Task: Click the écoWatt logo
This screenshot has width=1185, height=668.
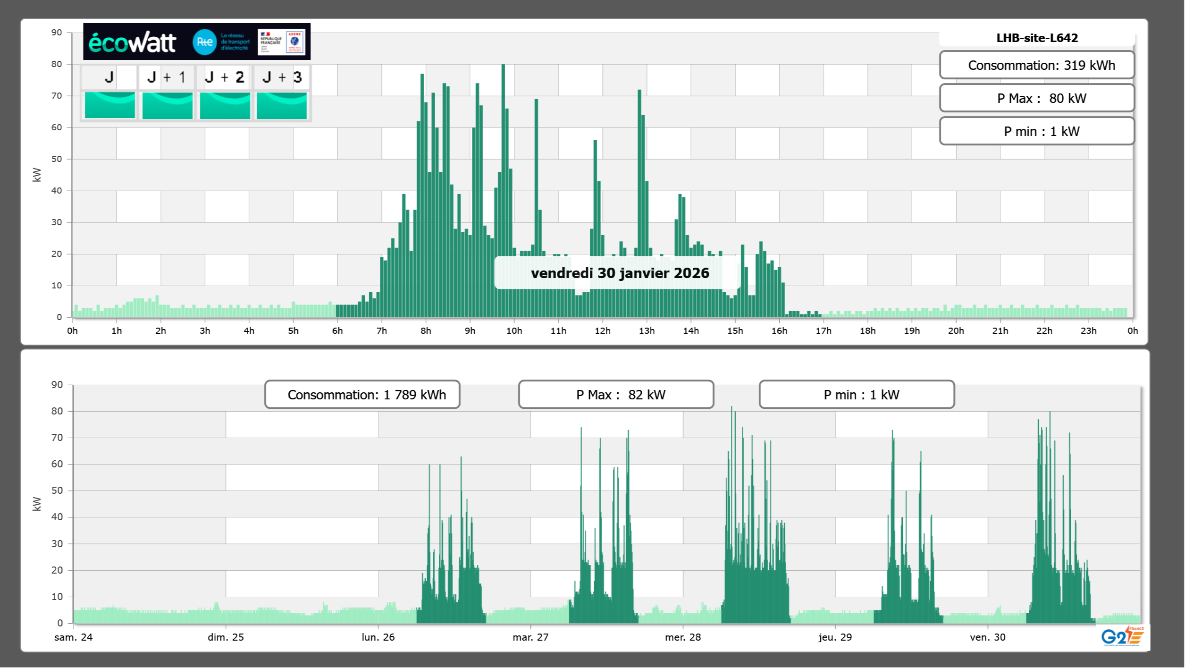Action: point(132,42)
